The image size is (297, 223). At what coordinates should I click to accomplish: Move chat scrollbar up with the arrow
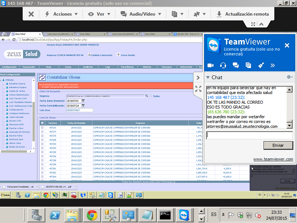click(290, 90)
